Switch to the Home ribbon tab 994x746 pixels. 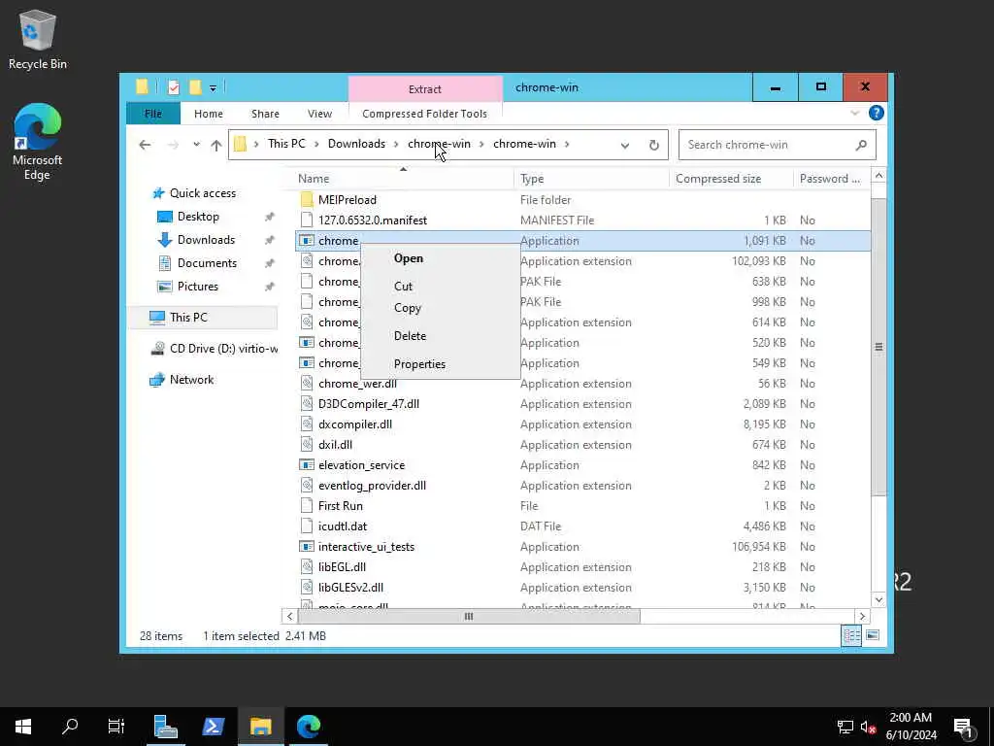(209, 114)
